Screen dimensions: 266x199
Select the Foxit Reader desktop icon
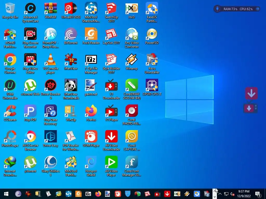[91, 36]
